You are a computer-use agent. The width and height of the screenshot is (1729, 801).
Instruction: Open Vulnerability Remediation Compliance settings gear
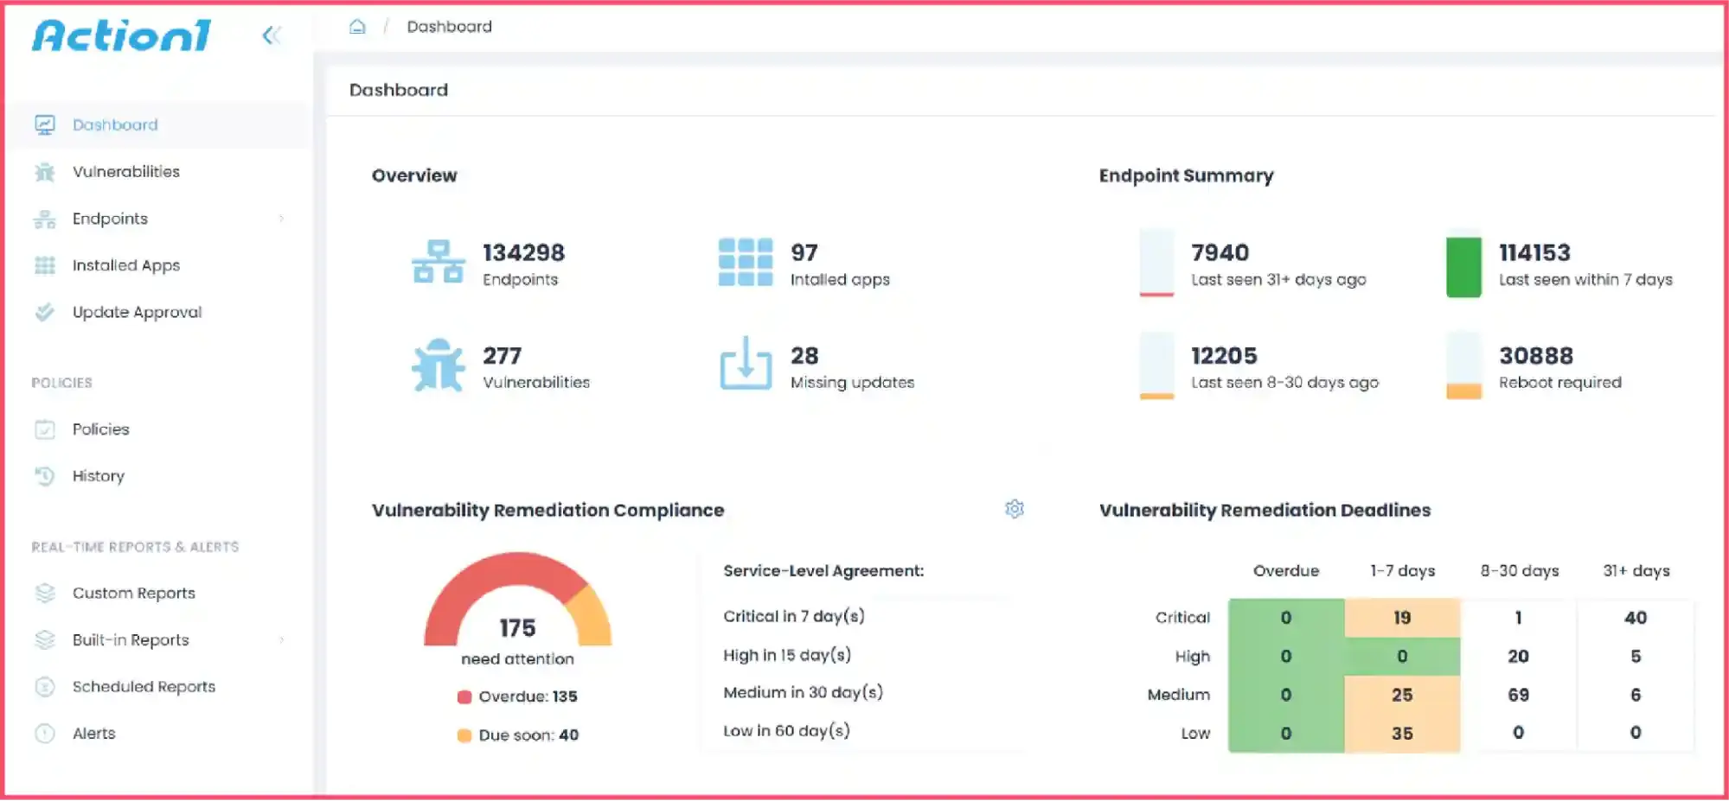point(1013,509)
